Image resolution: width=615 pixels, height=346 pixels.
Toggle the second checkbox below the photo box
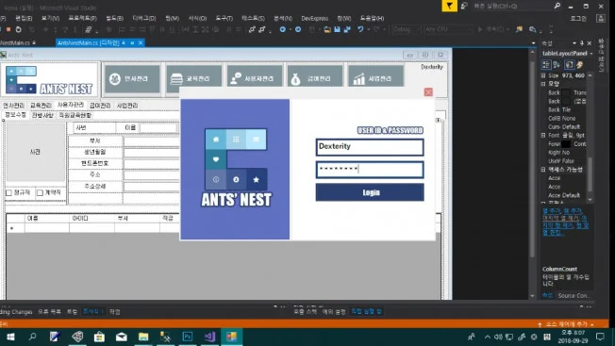coord(40,192)
